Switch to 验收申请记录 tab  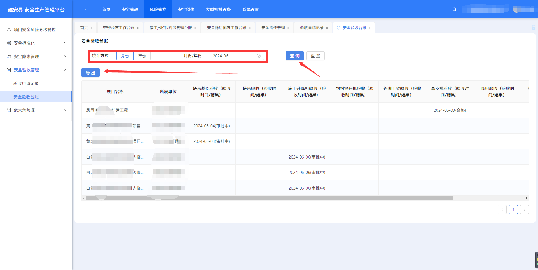312,28
